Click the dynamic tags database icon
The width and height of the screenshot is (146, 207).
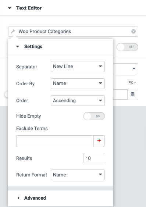click(133, 94)
